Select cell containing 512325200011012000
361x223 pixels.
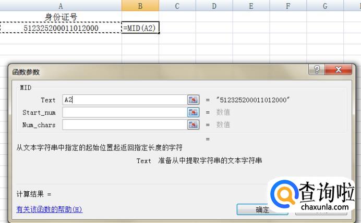pos(61,28)
